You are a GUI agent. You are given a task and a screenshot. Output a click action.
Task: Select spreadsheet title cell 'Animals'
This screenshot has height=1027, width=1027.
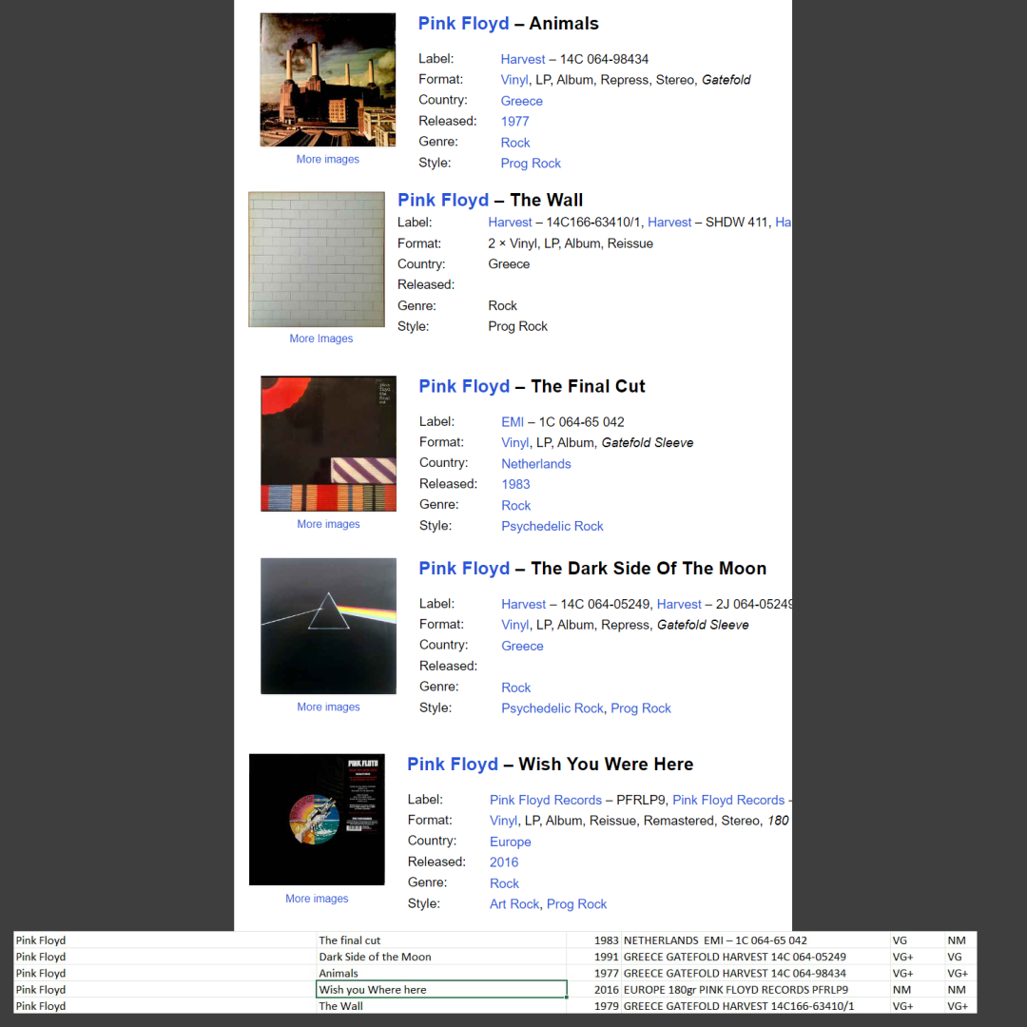pyautogui.click(x=441, y=973)
